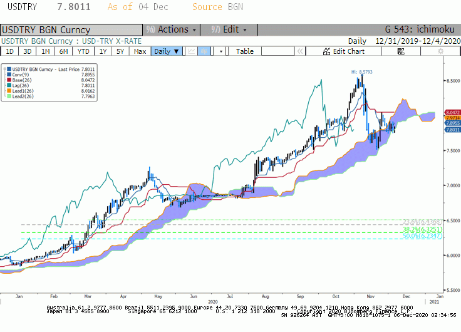The image size is (461, 332).
Task: Select the line chart type icon
Action: pos(192,51)
